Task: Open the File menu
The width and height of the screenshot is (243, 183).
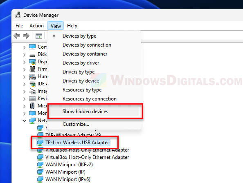Action: pyautogui.click(x=19, y=26)
